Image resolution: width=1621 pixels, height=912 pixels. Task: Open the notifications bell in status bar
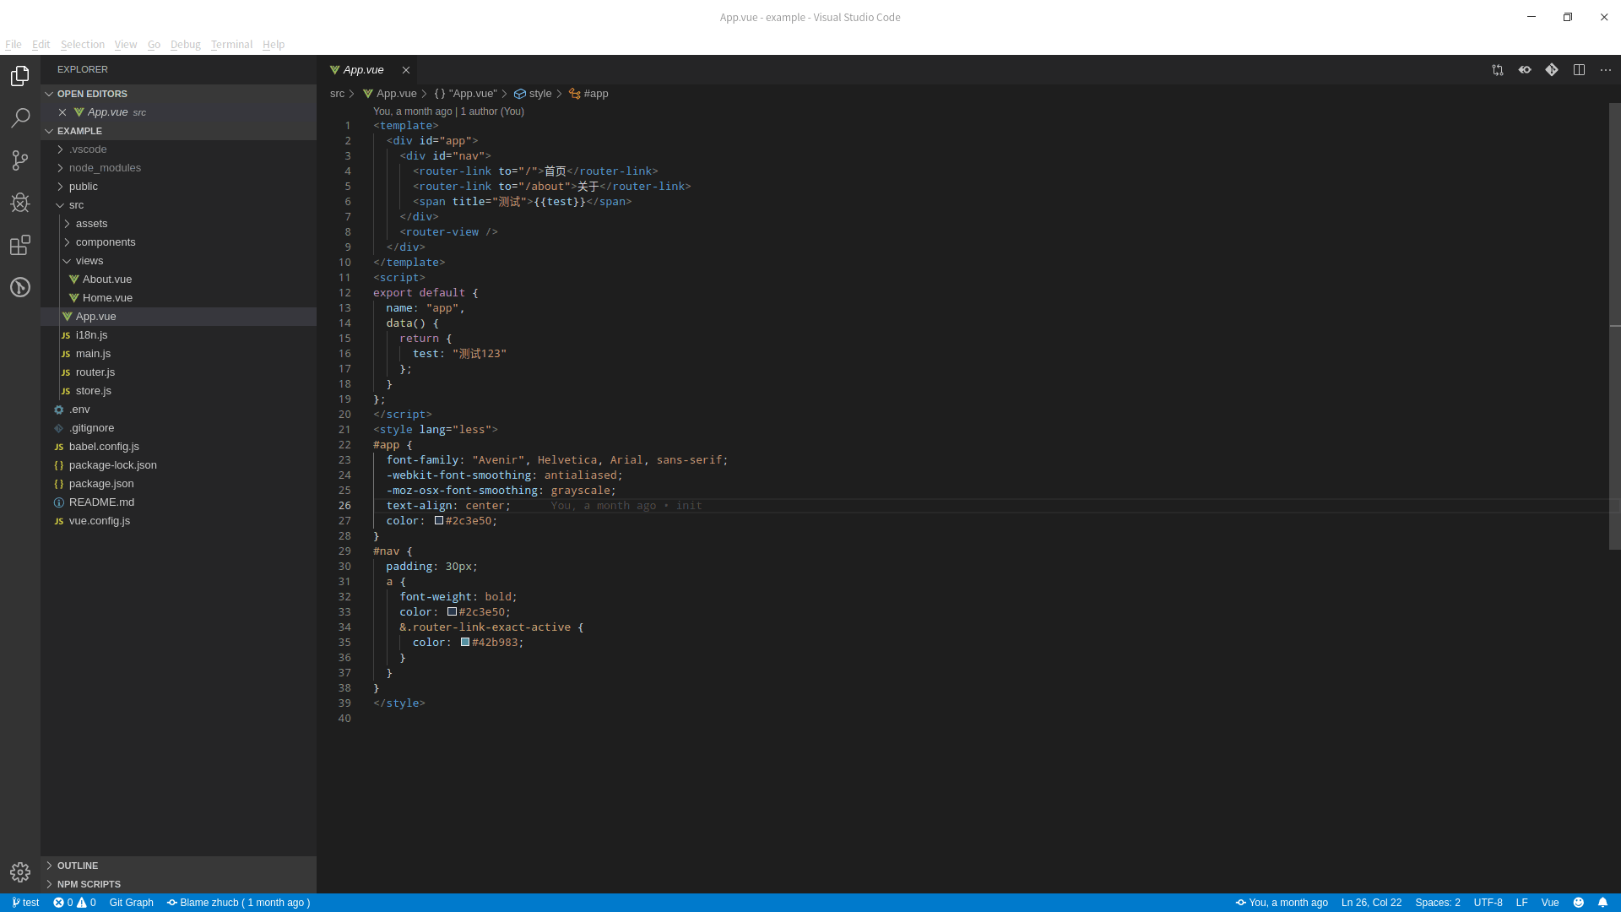(x=1602, y=903)
